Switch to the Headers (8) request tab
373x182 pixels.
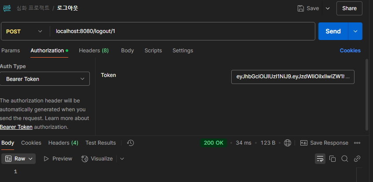94,51
